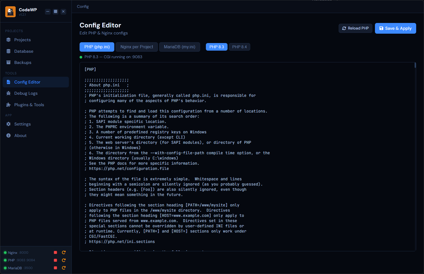Go to Backups section
Image resolution: width=424 pixels, height=274 pixels.
(23, 62)
